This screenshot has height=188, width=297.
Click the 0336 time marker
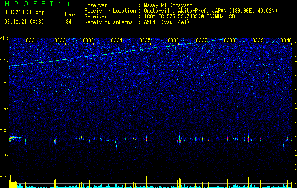(173, 40)
